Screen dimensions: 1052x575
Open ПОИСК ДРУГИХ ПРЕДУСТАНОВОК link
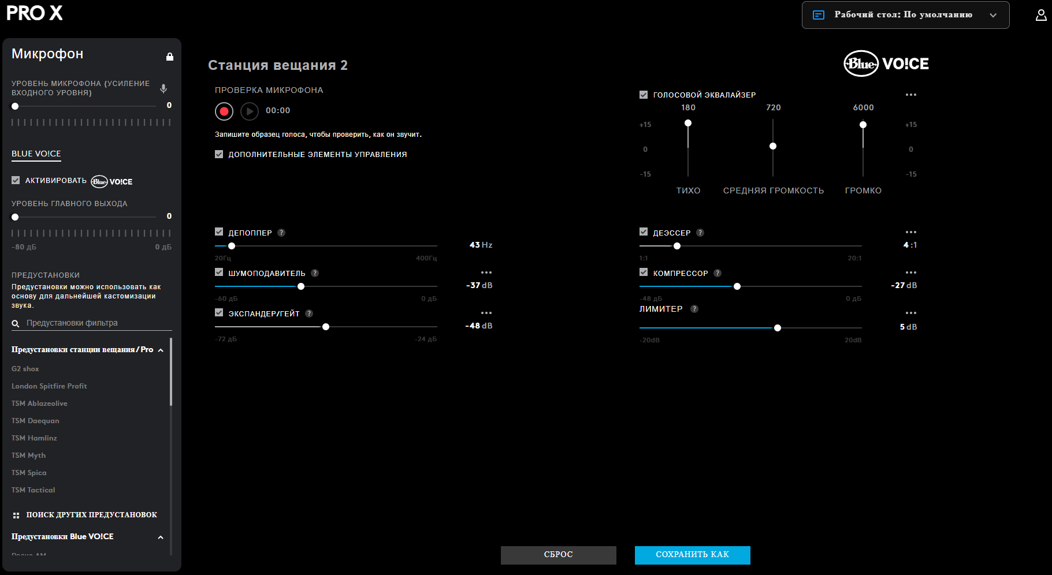coord(85,515)
